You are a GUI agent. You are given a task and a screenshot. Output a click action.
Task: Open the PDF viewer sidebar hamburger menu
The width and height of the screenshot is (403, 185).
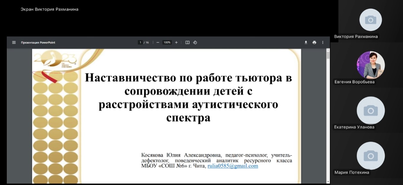[x=14, y=42]
